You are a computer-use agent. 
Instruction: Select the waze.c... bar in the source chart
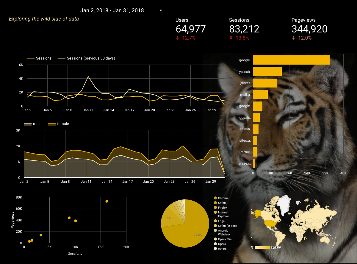coord(254,163)
